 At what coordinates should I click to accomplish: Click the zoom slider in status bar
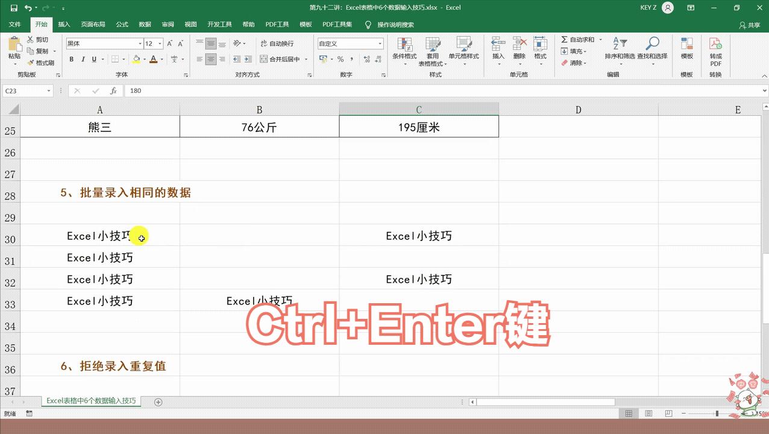coord(717,414)
